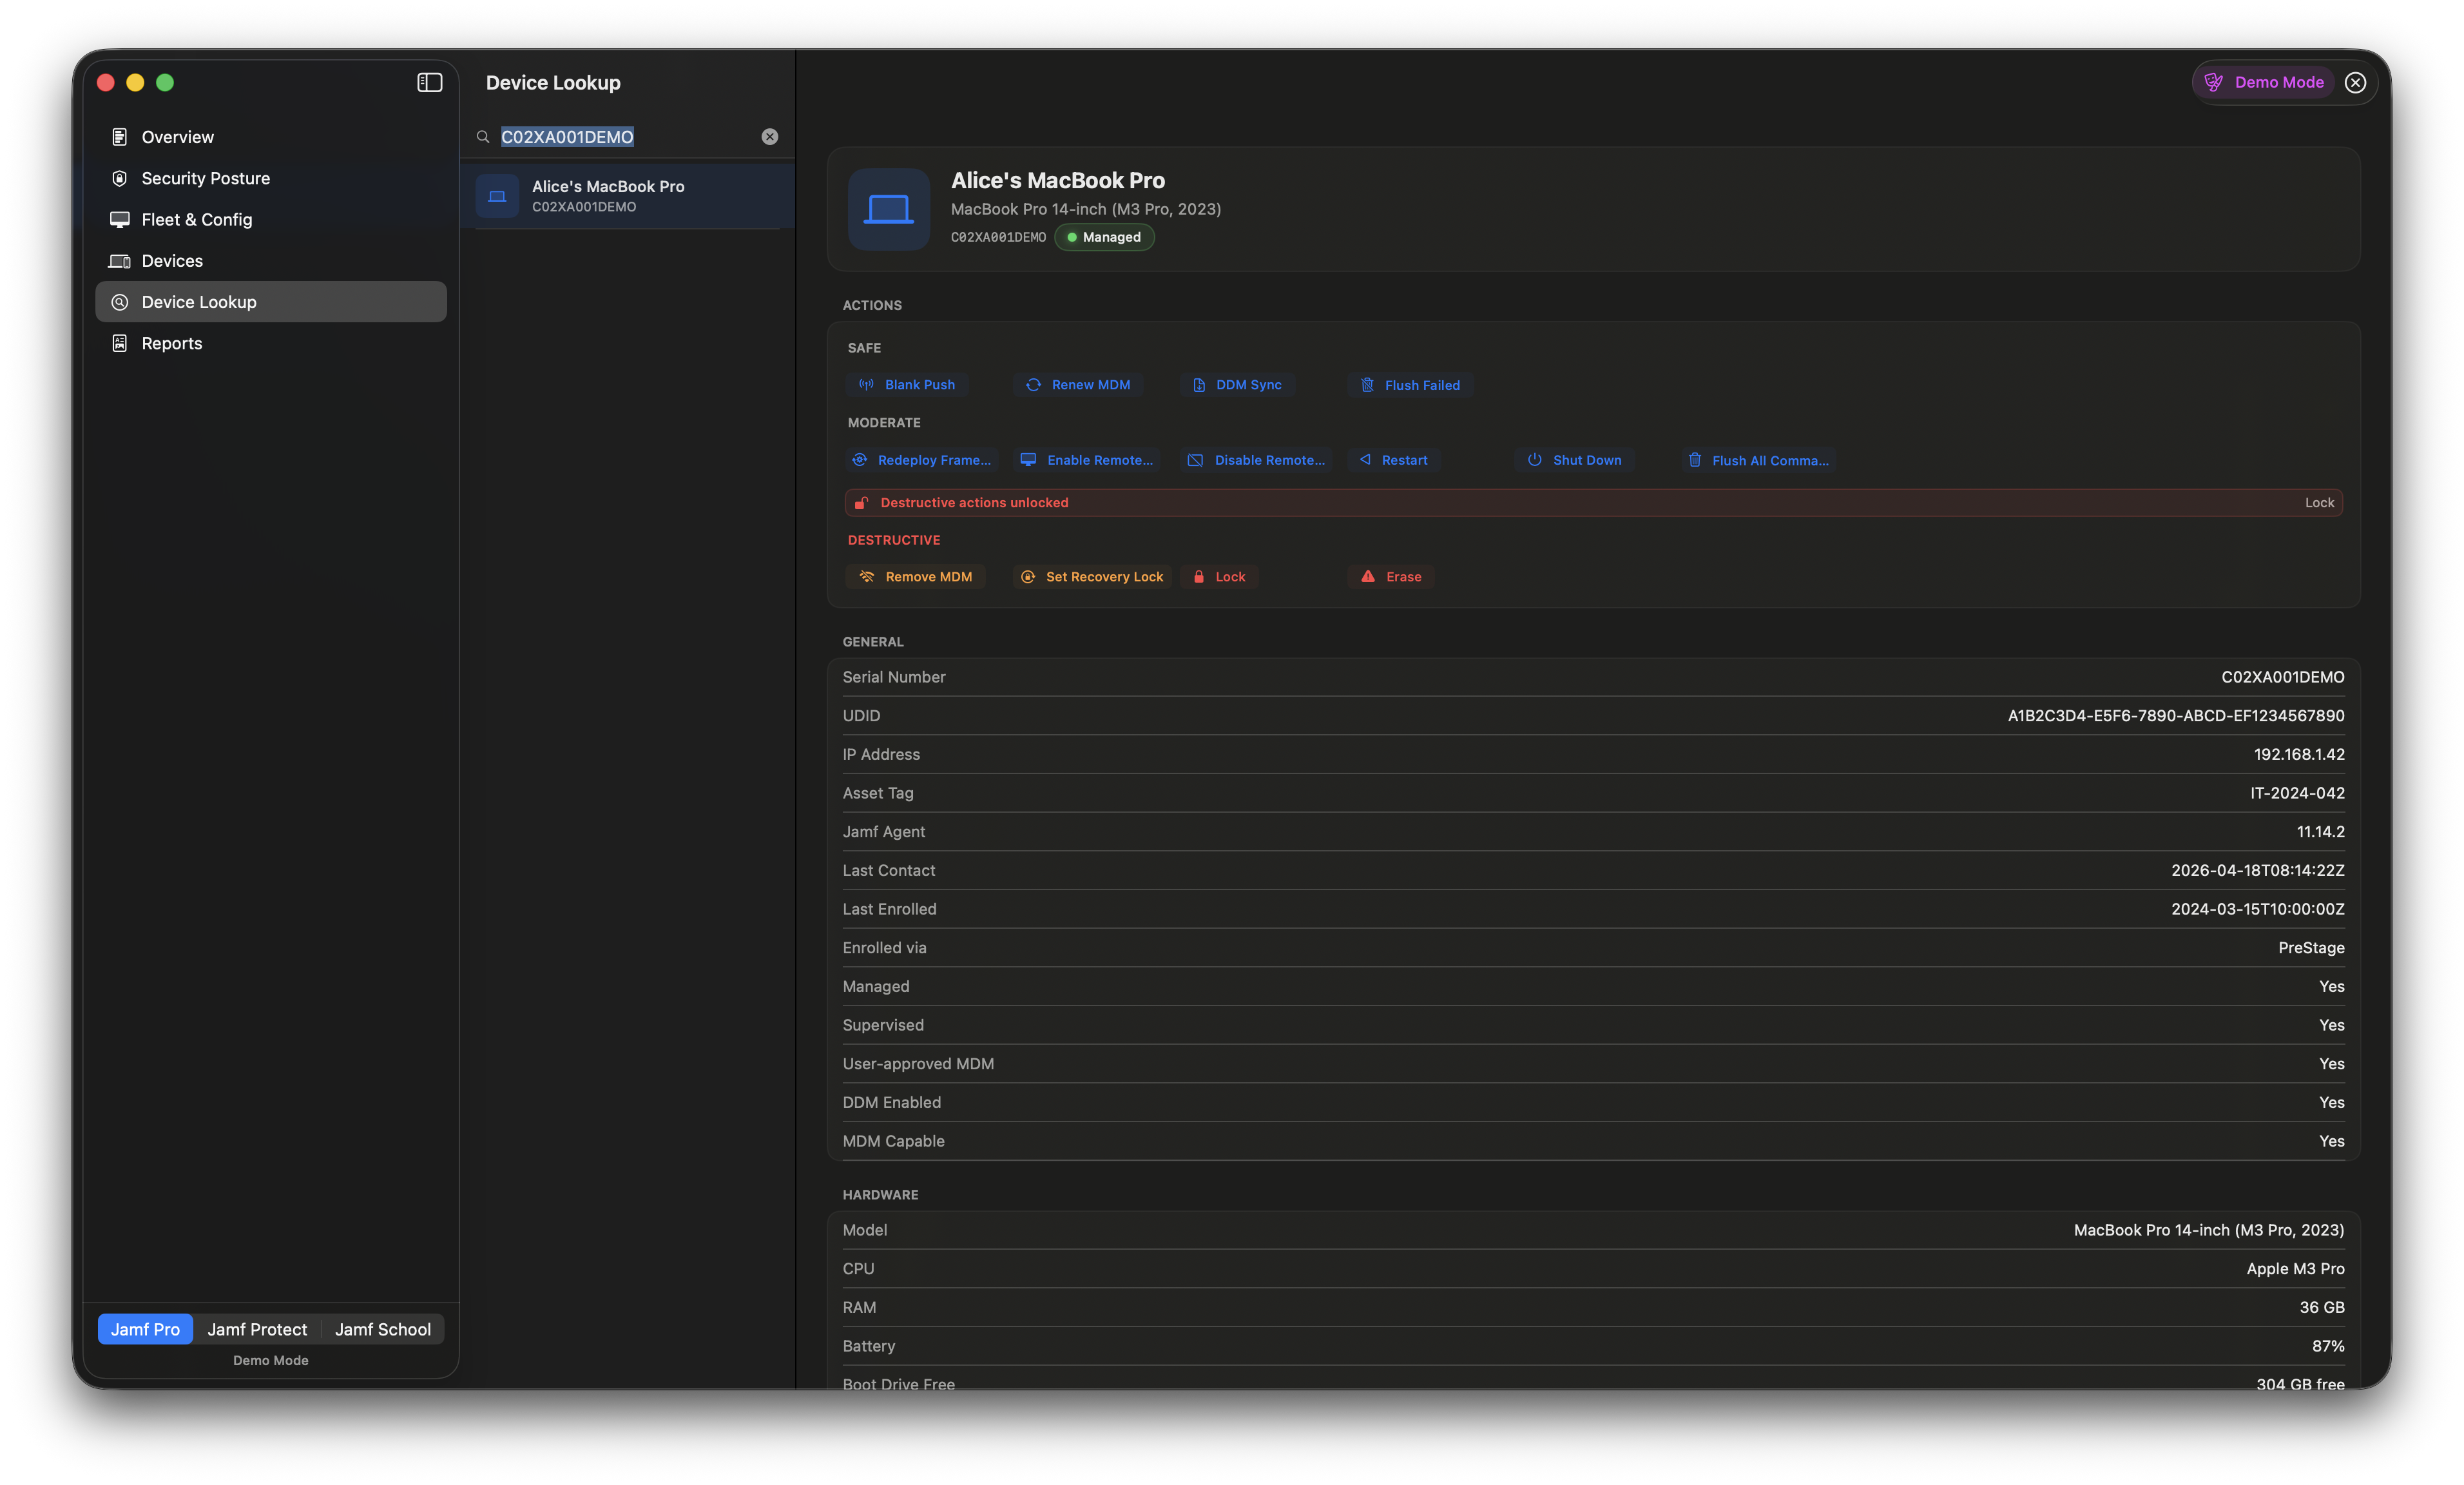2464x1485 pixels.
Task: Toggle the sidebar panel icon
Action: (429, 82)
